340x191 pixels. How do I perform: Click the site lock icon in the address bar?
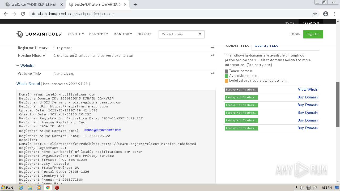pyautogui.click(x=33, y=14)
